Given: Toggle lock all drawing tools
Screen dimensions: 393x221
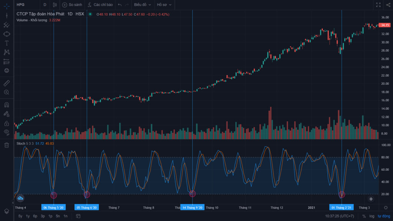Looking at the screenshot, I should click(7, 123).
